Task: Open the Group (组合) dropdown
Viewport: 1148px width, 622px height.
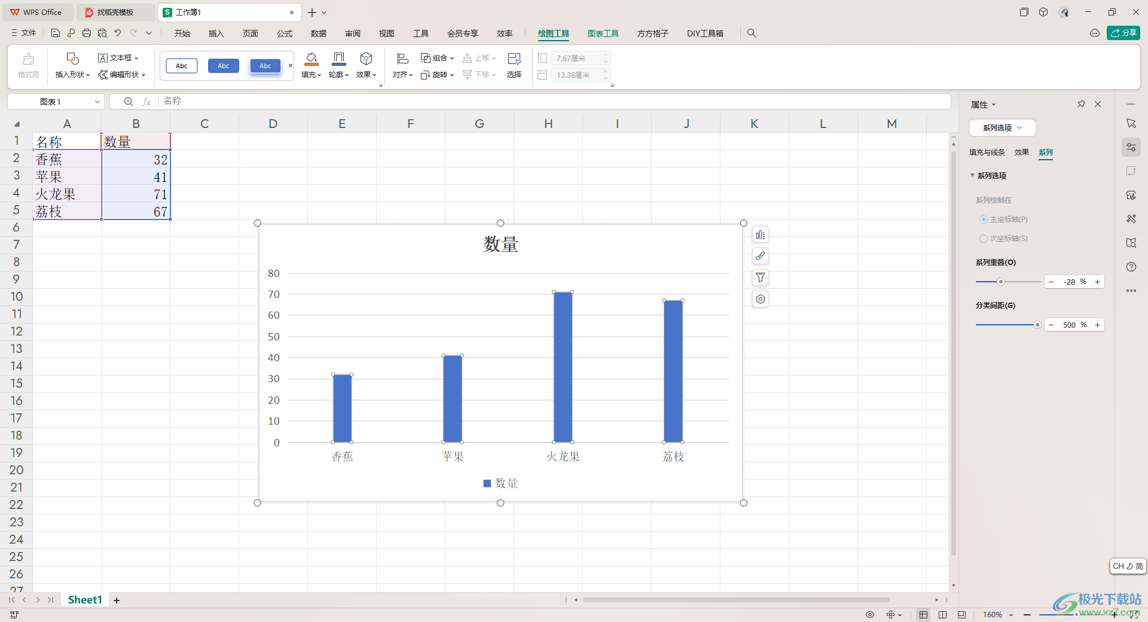Action: tap(437, 58)
